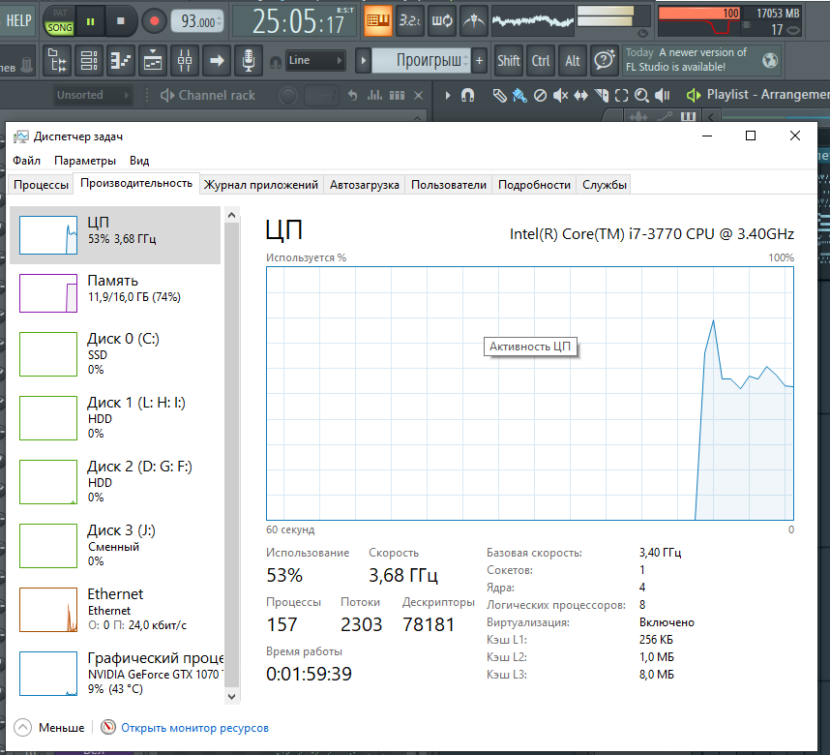Open the Line snap selector dropdown
This screenshot has height=755, width=830.
tap(315, 60)
